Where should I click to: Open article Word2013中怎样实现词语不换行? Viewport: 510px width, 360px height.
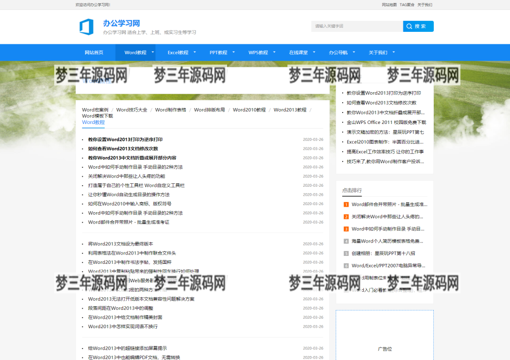coord(123,327)
